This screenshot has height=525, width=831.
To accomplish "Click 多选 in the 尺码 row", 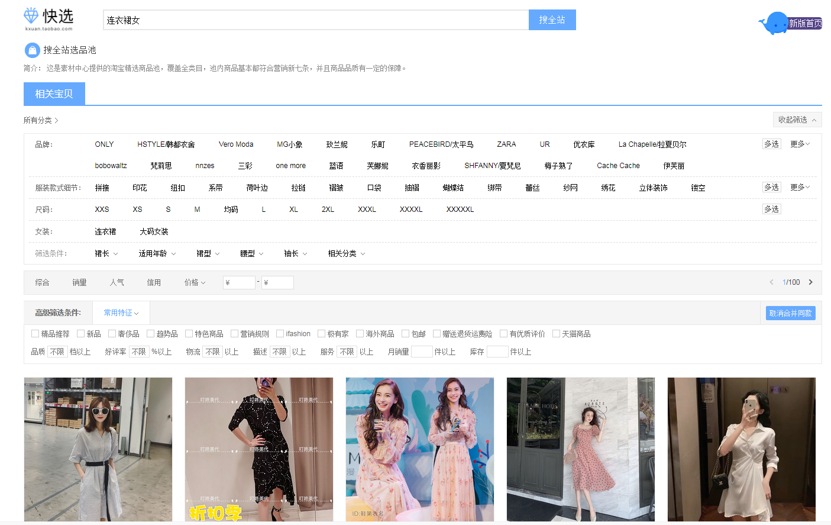I will click(771, 209).
